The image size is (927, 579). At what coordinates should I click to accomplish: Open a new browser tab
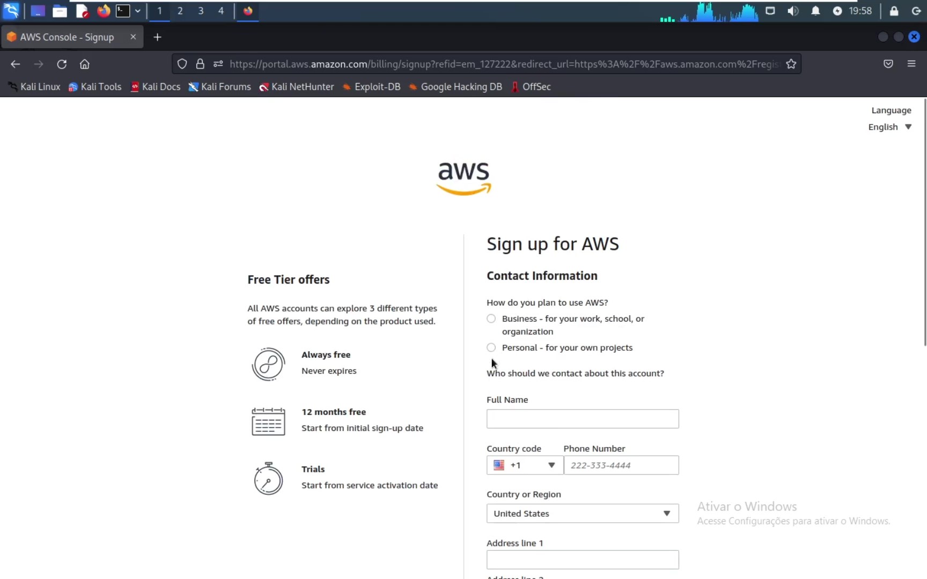click(157, 37)
